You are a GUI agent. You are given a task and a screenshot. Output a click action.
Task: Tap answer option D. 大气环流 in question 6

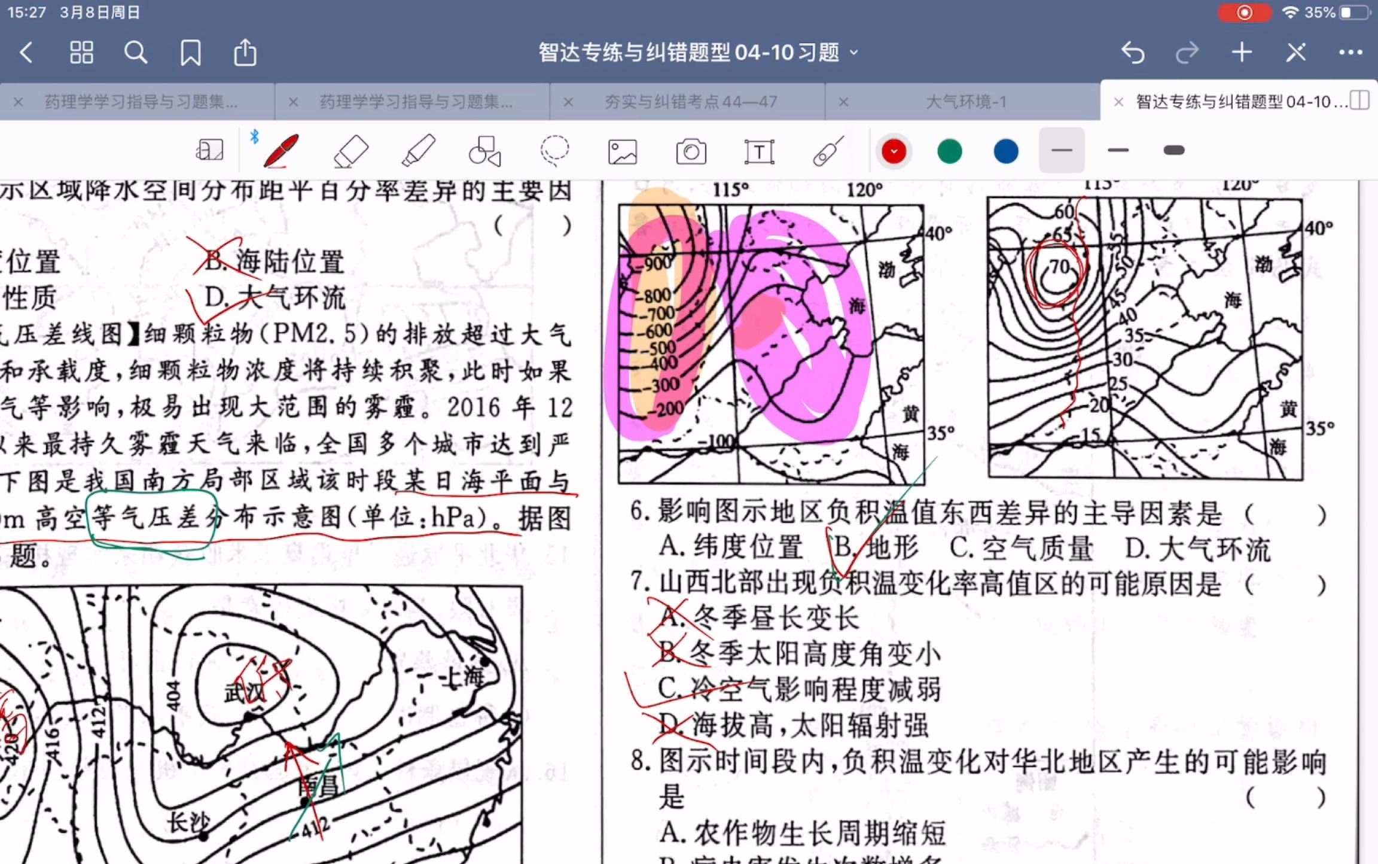point(1198,549)
